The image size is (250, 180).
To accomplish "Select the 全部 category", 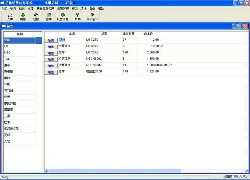I will (19, 40).
